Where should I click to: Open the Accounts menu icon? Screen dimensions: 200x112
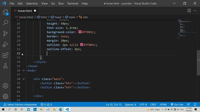pyautogui.click(x=5, y=86)
